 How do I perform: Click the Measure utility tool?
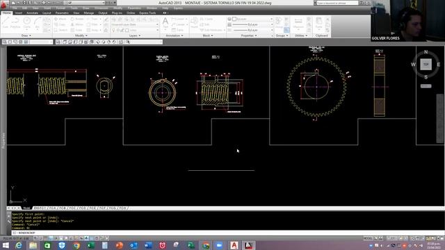tap(298, 23)
